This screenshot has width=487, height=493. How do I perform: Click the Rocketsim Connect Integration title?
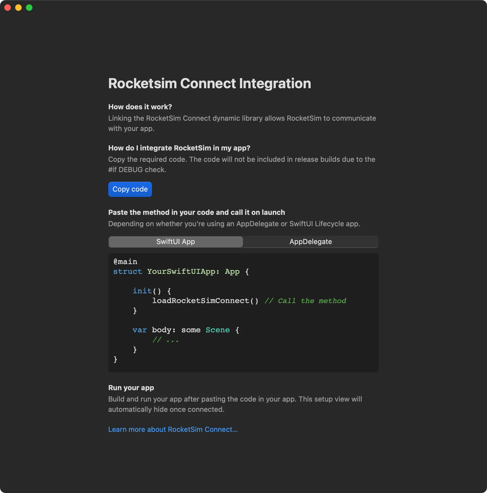[209, 83]
